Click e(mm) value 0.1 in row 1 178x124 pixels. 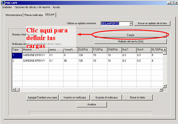(x=56, y=56)
